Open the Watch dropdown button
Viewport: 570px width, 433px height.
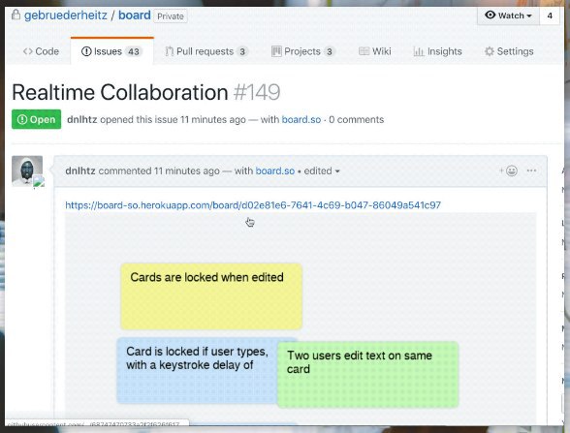tap(508, 15)
